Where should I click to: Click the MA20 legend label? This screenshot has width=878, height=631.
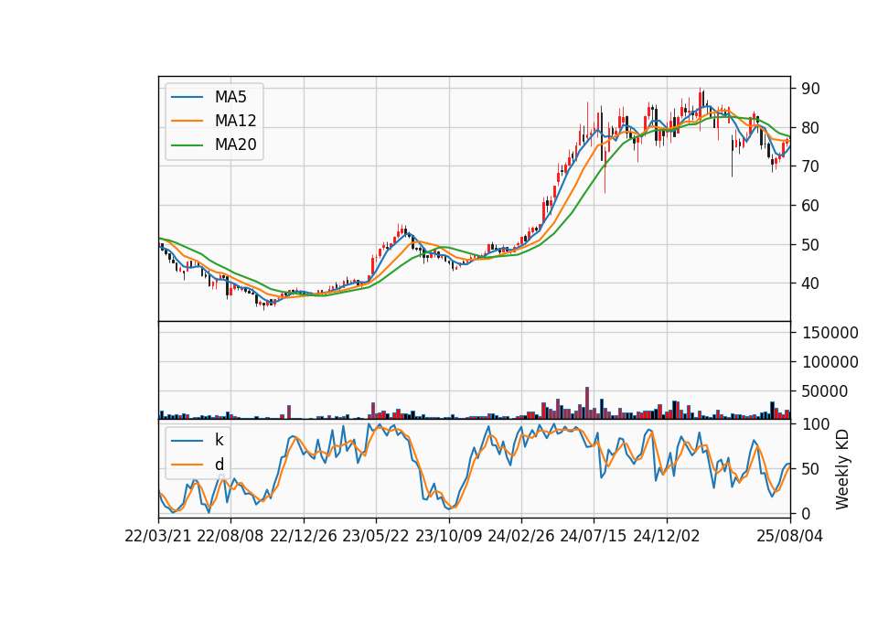tap(235, 144)
